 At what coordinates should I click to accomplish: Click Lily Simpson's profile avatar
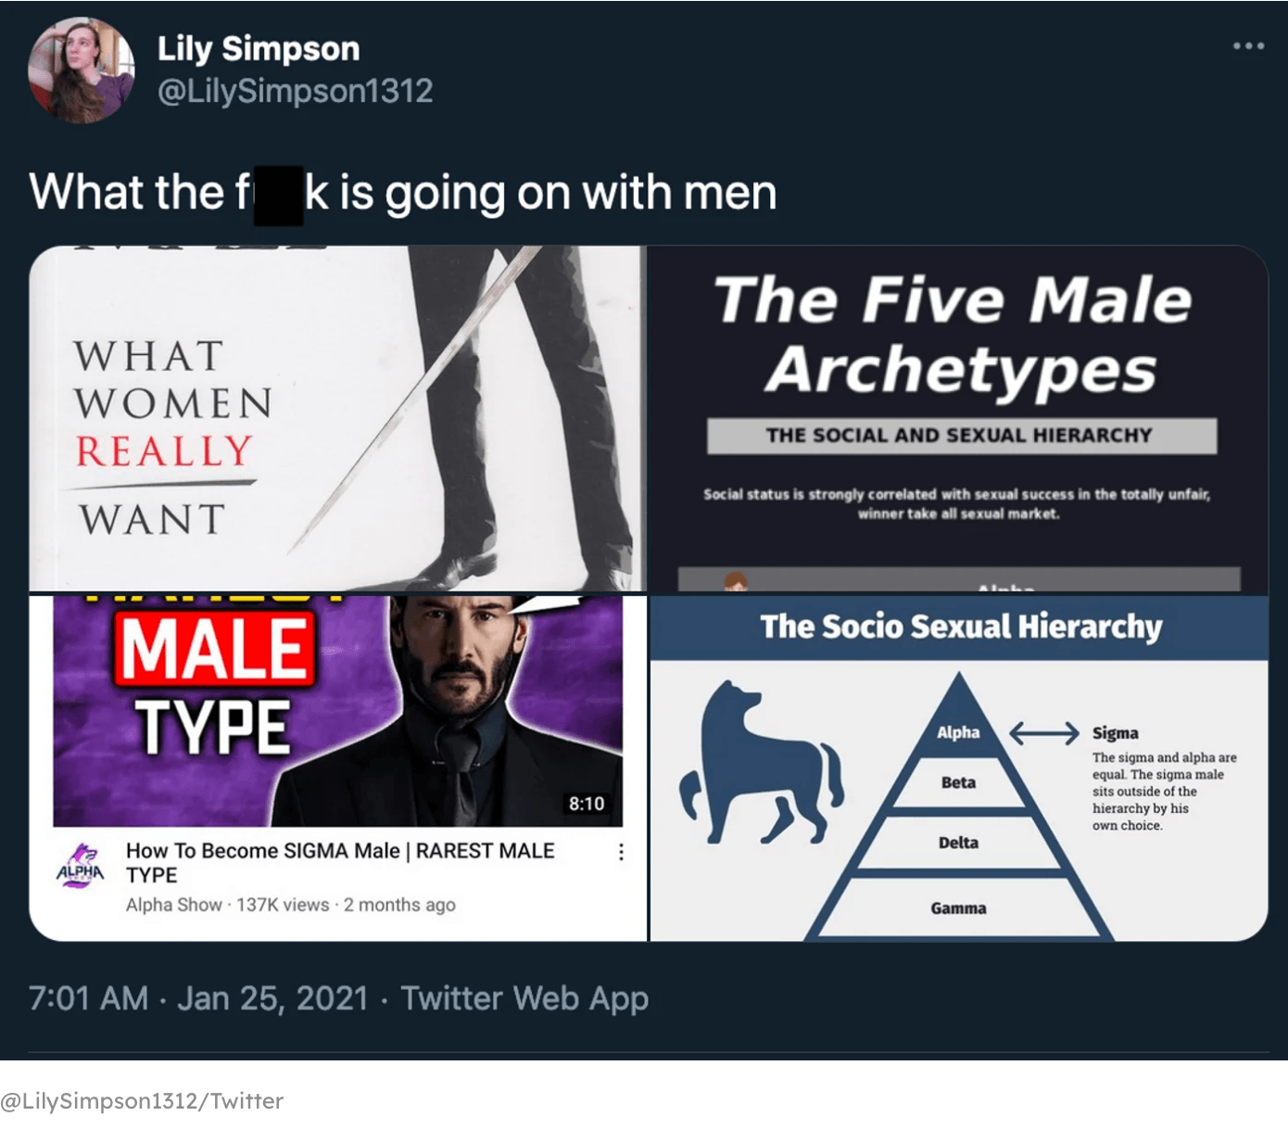82,70
